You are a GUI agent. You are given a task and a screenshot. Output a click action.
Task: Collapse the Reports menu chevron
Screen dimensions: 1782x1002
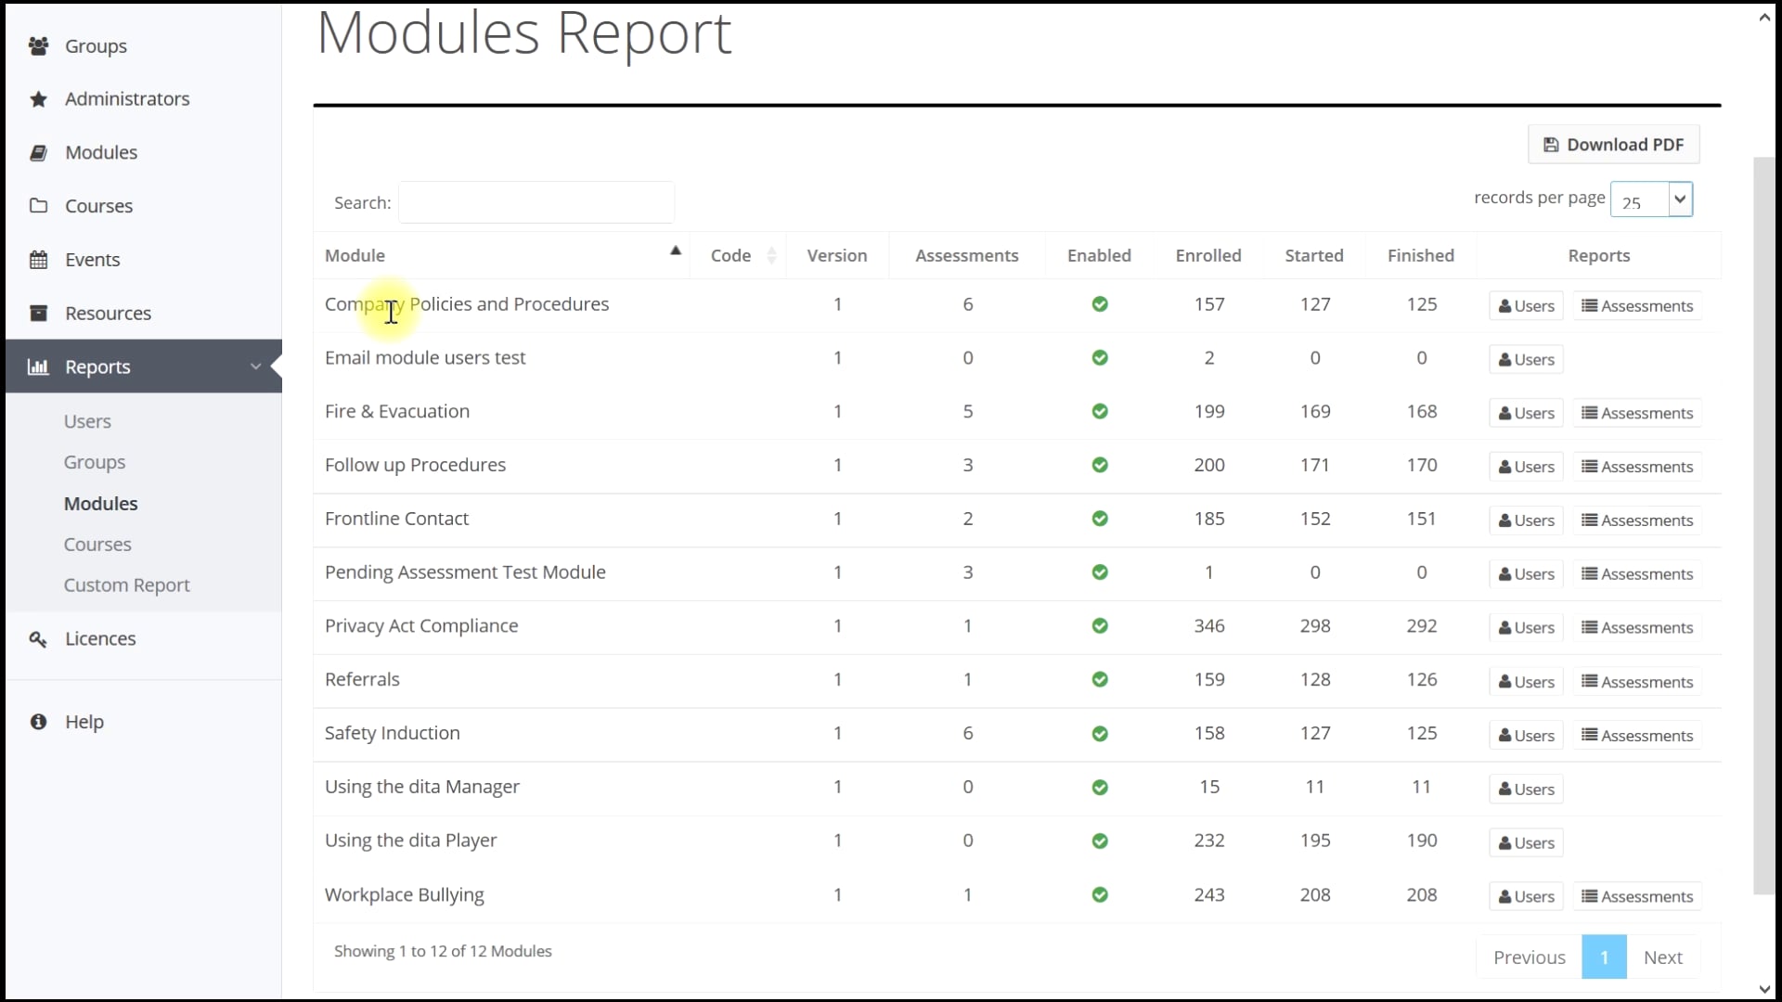coord(255,366)
